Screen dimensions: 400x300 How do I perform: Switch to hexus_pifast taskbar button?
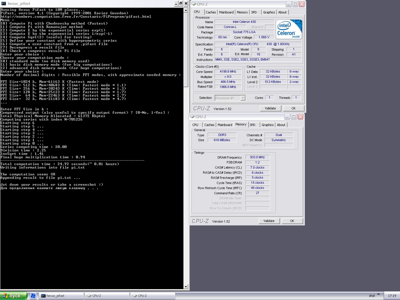61,296
